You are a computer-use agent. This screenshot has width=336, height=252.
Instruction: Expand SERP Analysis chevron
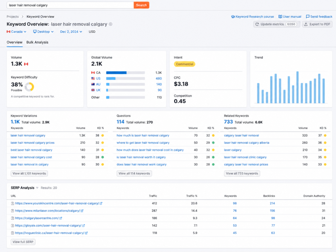coord(37,188)
